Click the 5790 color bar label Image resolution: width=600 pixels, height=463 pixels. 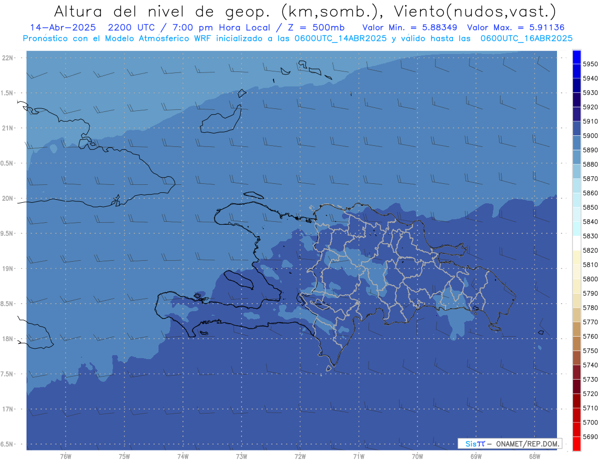pos(590,293)
